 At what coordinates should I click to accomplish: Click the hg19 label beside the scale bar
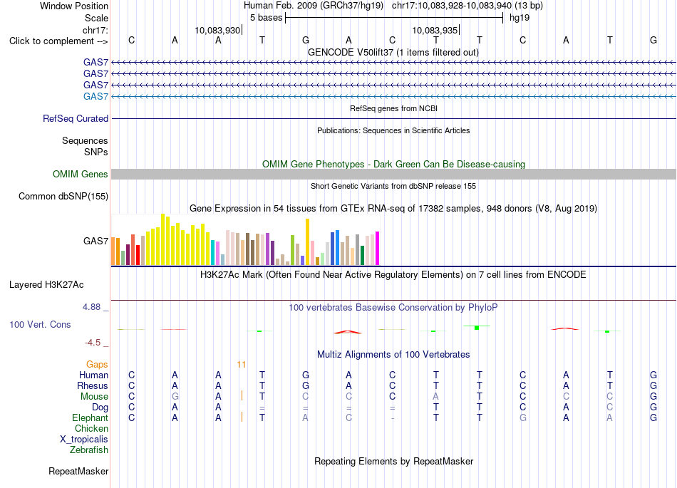coord(519,18)
